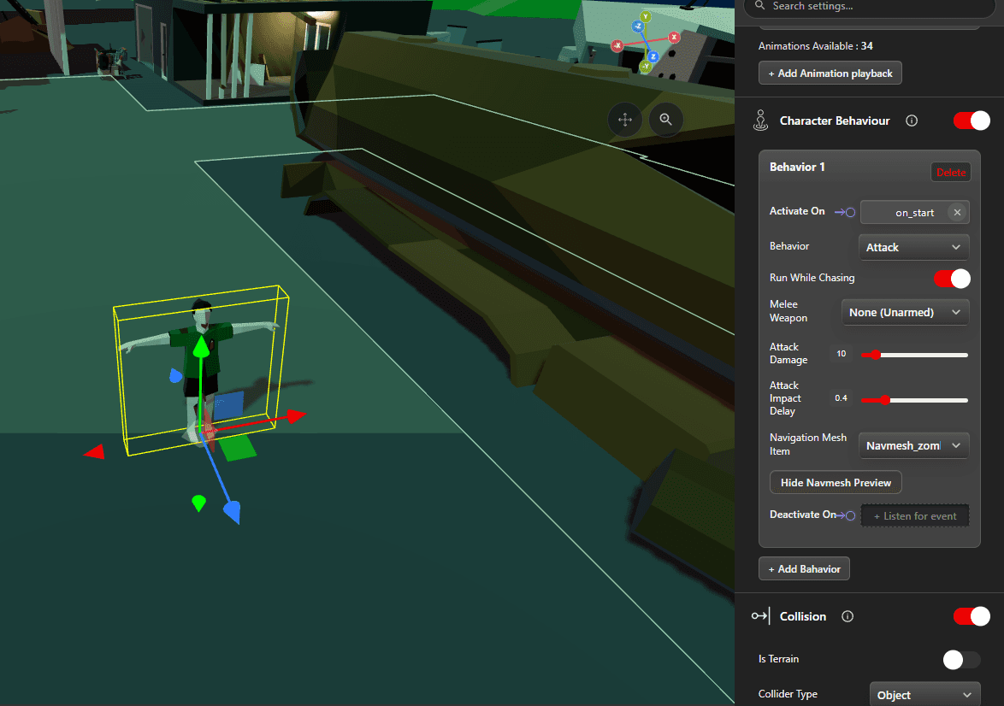The width and height of the screenshot is (1004, 706).
Task: Click Add Animation playback button
Action: point(830,73)
